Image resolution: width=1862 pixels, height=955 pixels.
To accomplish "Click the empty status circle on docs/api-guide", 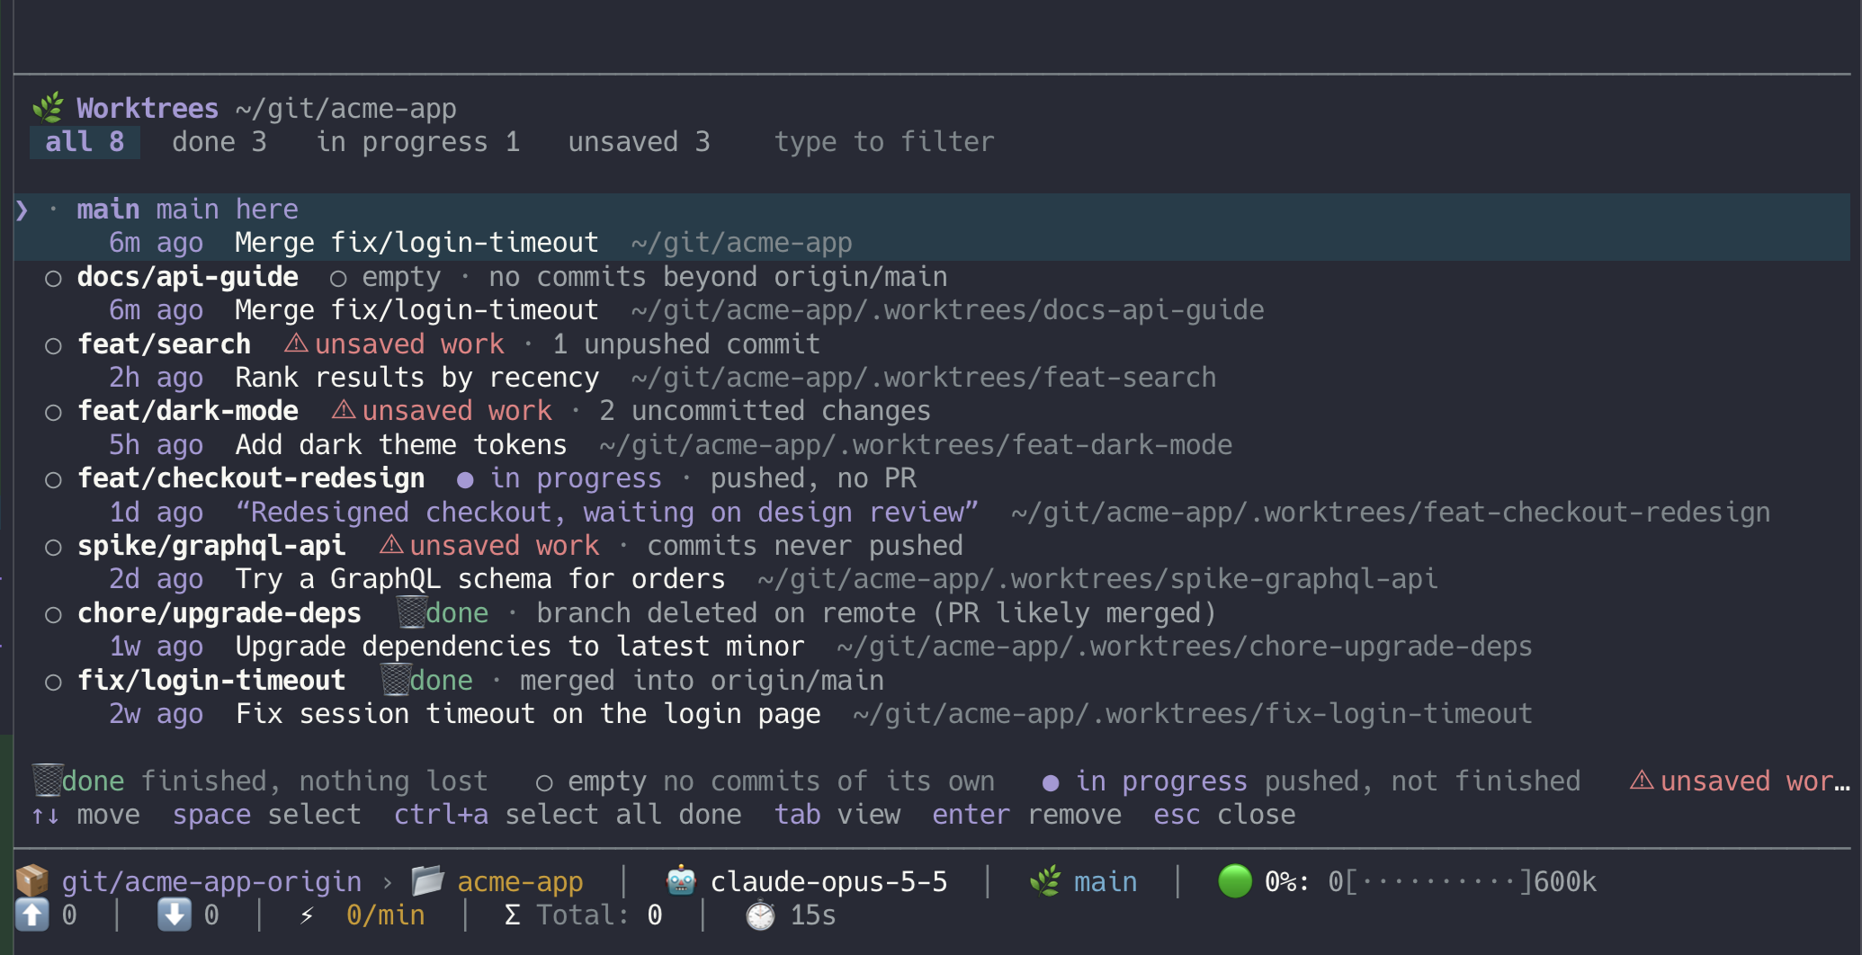I will click(x=338, y=278).
